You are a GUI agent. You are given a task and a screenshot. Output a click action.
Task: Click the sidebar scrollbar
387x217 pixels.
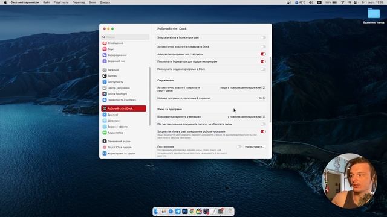(149, 96)
